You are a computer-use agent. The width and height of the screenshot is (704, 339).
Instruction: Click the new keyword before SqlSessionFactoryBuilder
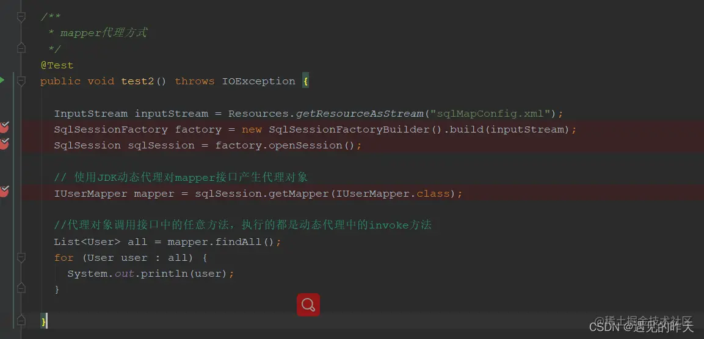252,129
